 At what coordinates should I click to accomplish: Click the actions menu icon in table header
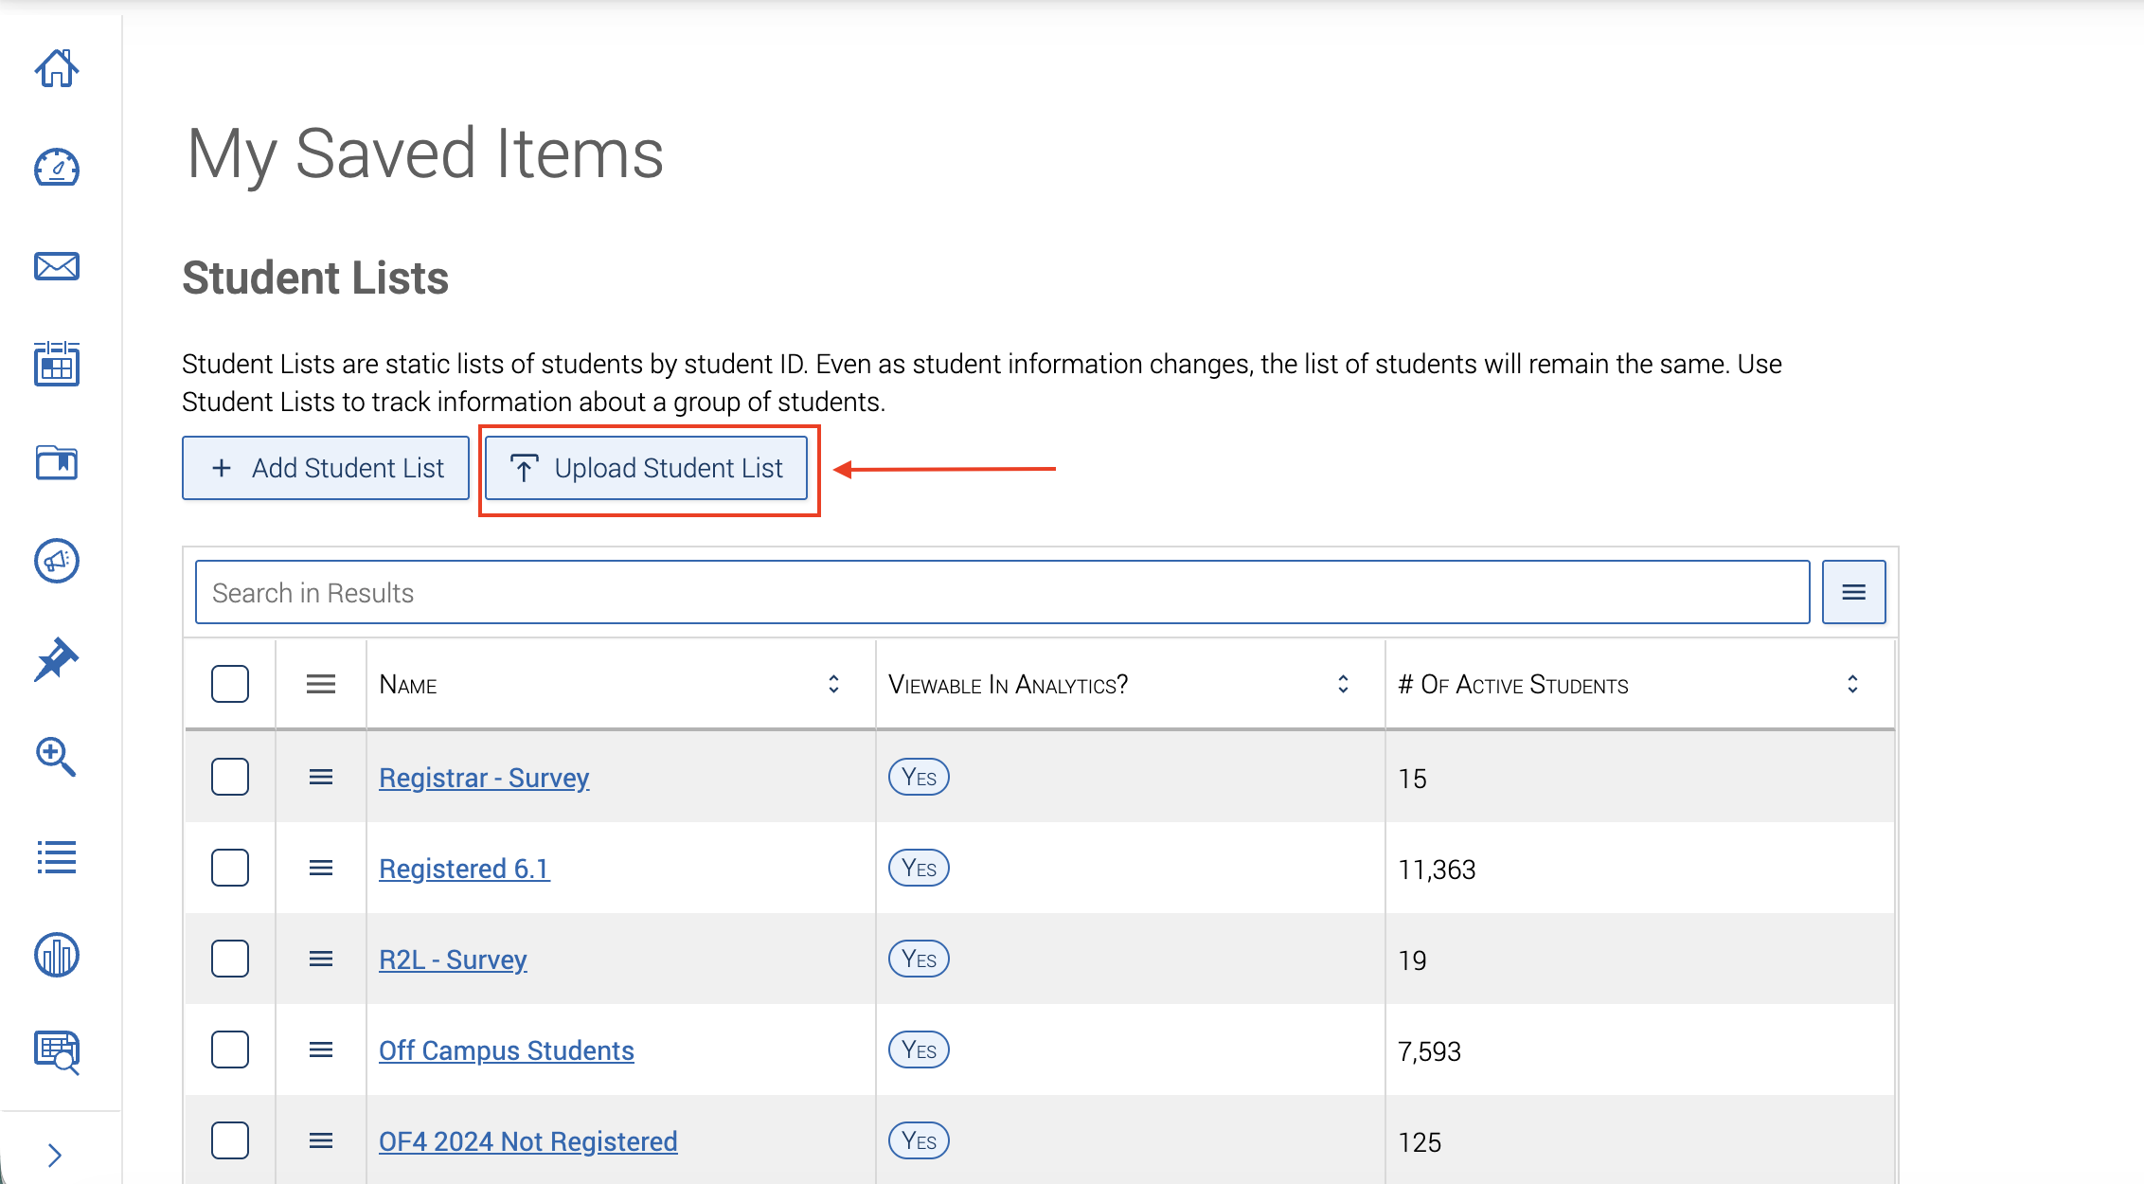point(321,684)
